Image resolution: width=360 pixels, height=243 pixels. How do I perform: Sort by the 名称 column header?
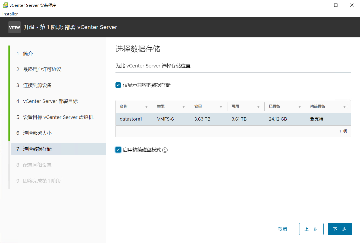coord(124,106)
